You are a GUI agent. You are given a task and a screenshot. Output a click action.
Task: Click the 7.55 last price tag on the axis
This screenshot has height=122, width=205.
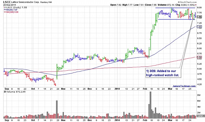coord(199,17)
